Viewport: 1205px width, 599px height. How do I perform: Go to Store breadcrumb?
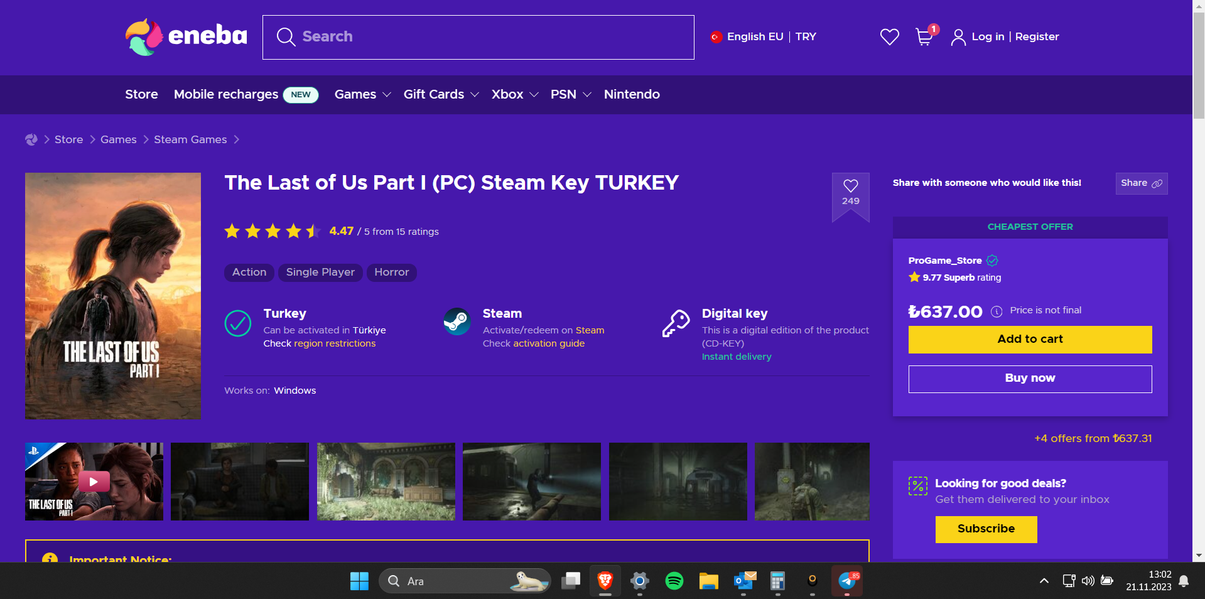[x=68, y=139]
